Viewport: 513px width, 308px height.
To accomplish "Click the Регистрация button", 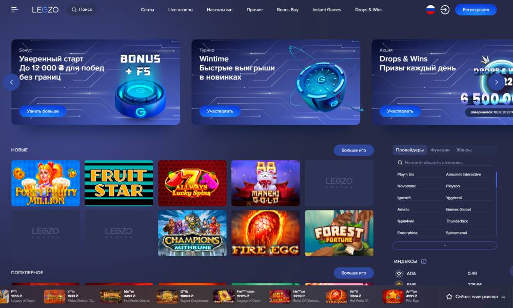I will click(476, 10).
